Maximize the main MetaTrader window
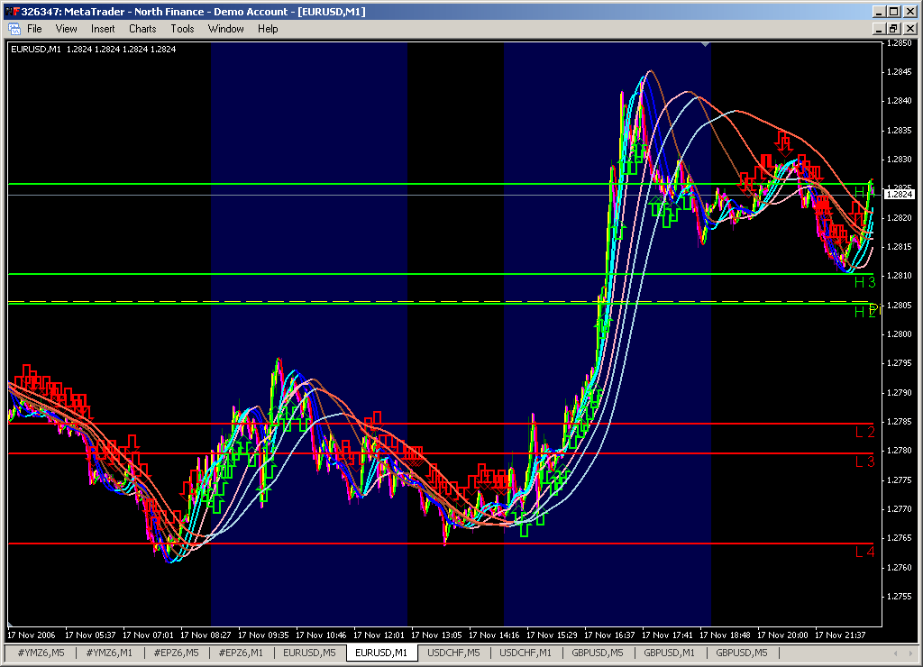 pos(893,12)
